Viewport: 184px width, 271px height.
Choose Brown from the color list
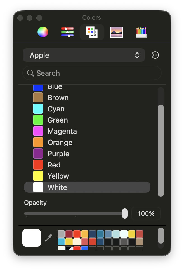click(x=58, y=98)
